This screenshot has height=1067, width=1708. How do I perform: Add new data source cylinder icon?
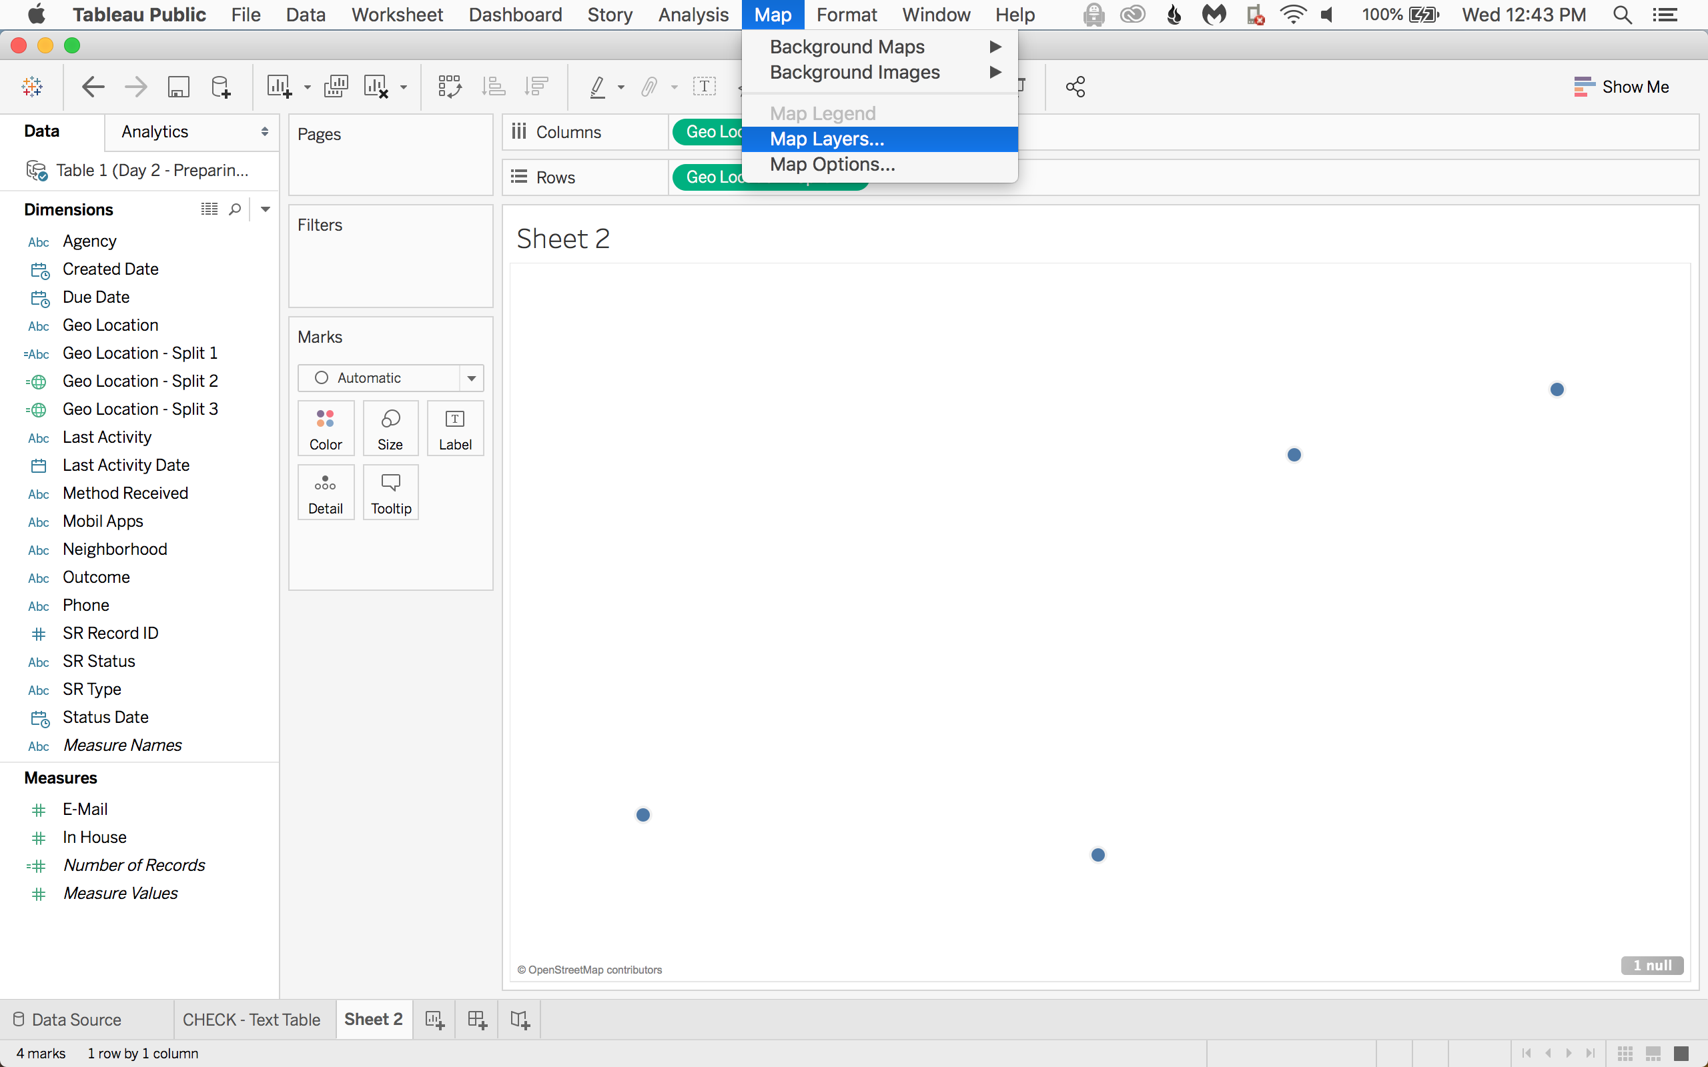tap(221, 87)
